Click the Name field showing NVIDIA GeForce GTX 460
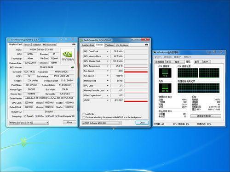This screenshot has height=172, width=230. (x=41, y=50)
